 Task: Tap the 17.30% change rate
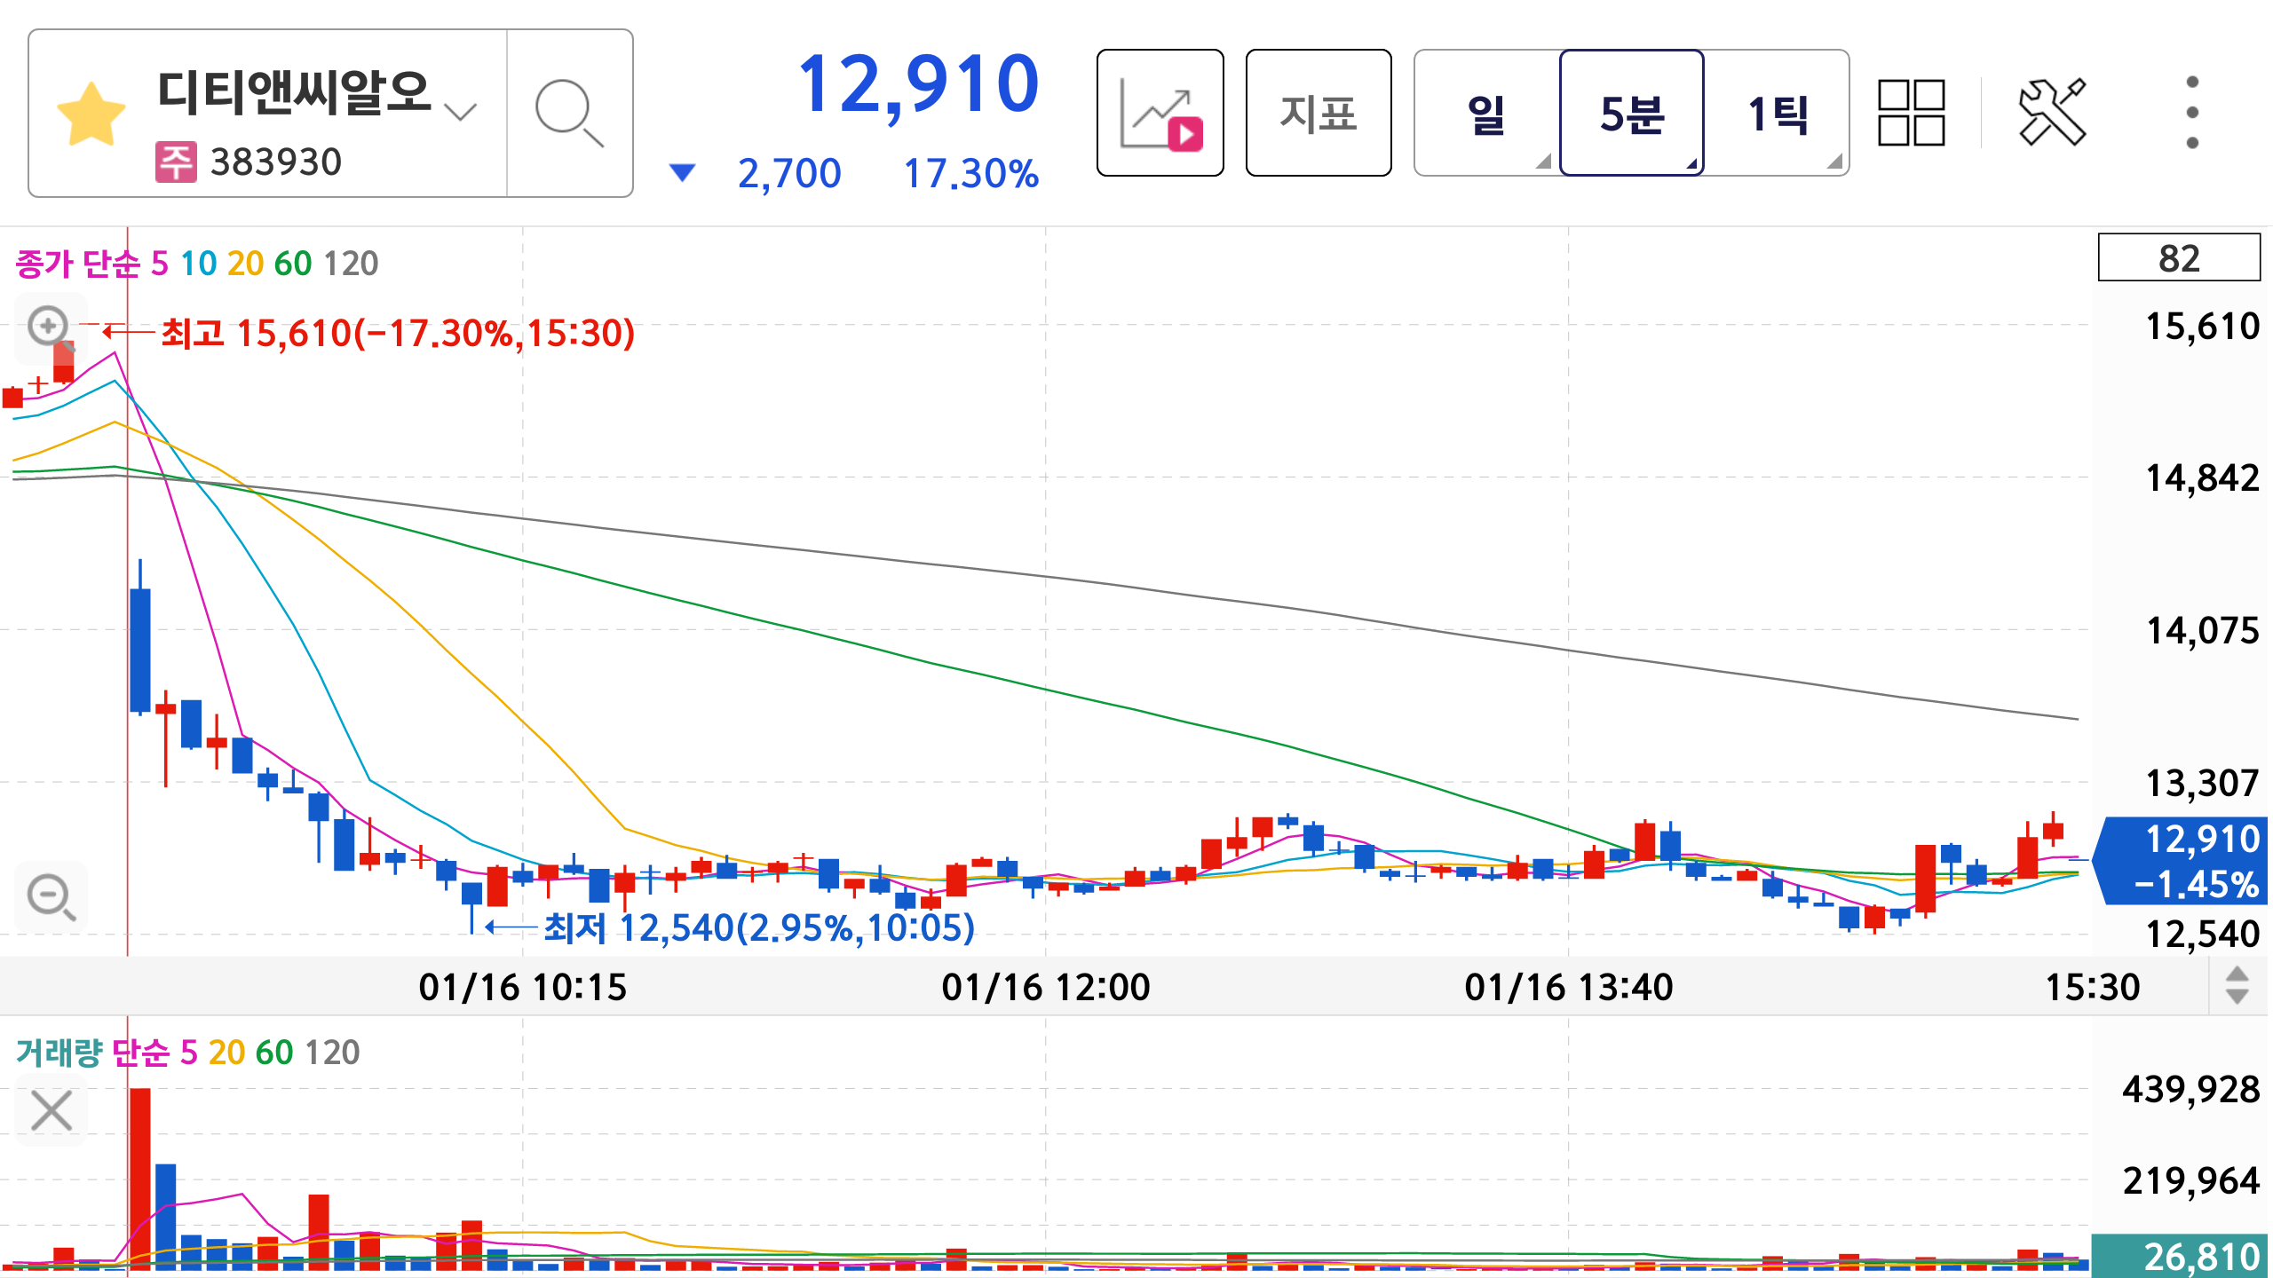[x=970, y=174]
